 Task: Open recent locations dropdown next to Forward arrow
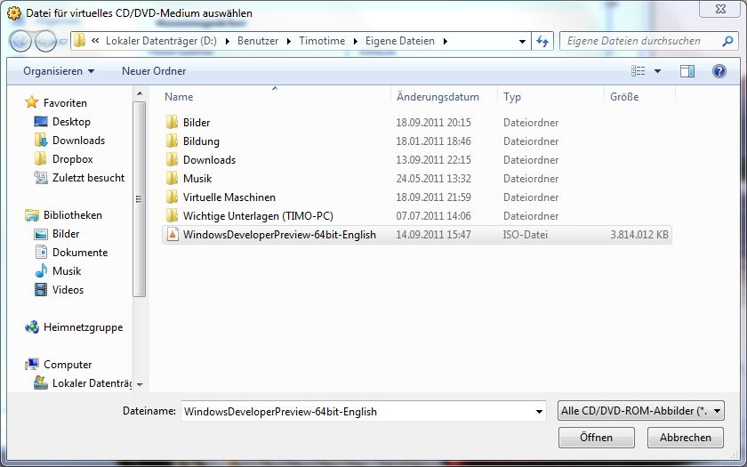tap(63, 42)
